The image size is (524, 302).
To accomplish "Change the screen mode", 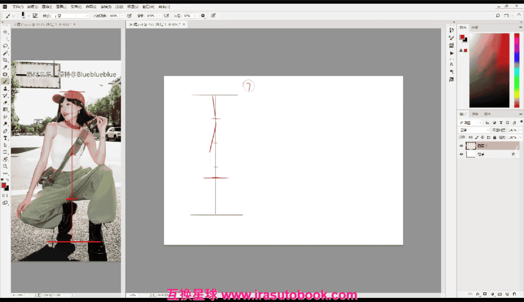I will point(5,202).
